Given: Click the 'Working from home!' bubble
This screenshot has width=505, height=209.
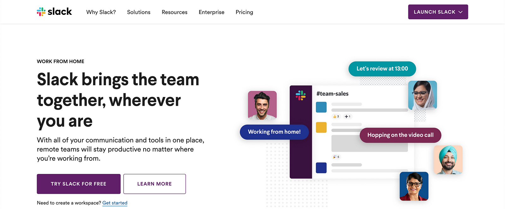Looking at the screenshot, I should click(x=274, y=132).
